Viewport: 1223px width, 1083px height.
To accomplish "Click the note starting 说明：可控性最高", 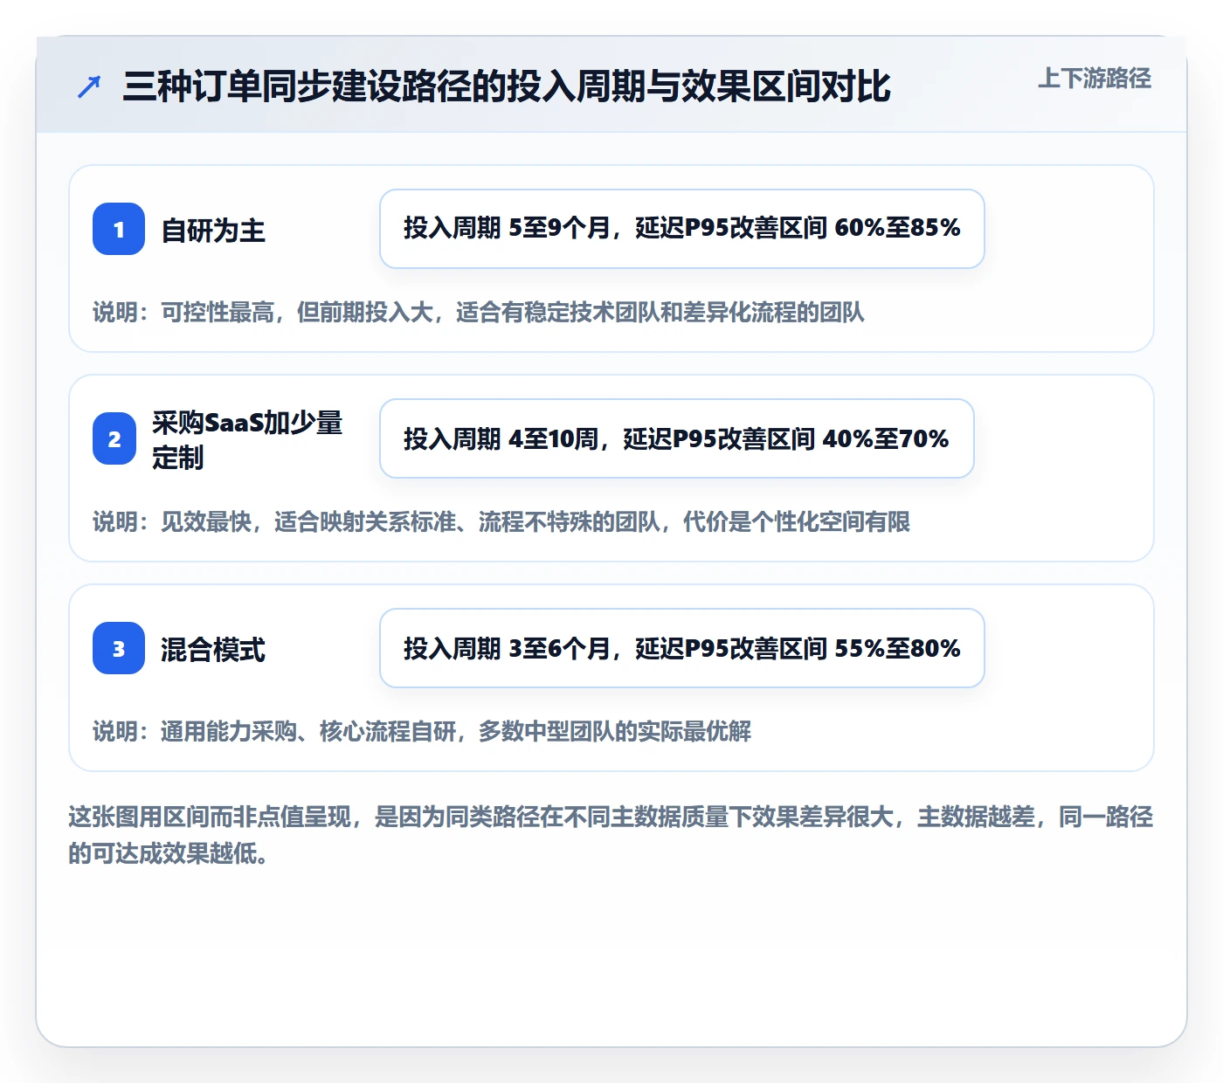I will [x=479, y=313].
